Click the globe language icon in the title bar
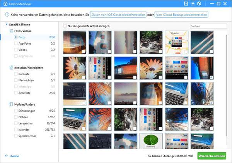Viewport: 232px width, 163px height. 199,4
